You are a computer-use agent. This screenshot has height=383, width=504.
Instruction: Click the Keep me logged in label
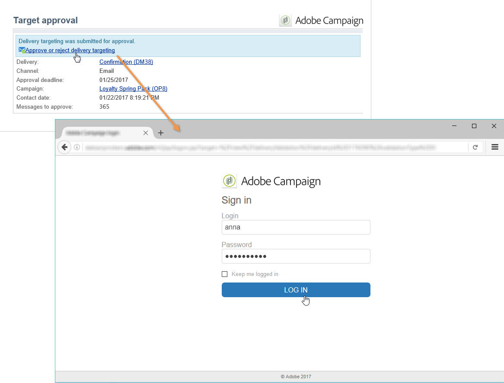click(255, 274)
